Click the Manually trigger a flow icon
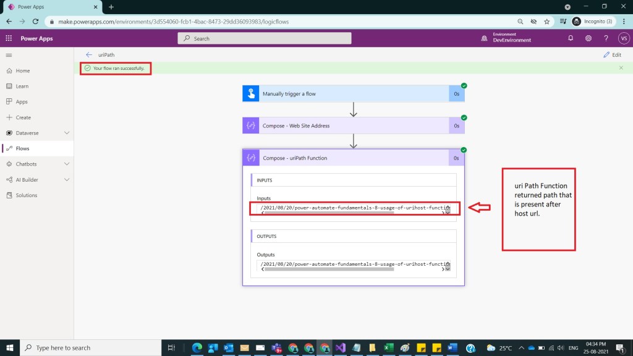 click(251, 94)
